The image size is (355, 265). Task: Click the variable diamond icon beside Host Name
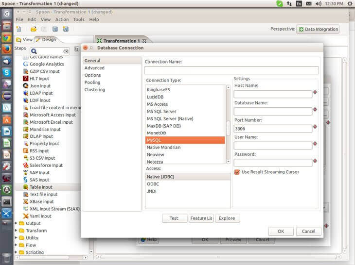tap(315, 92)
